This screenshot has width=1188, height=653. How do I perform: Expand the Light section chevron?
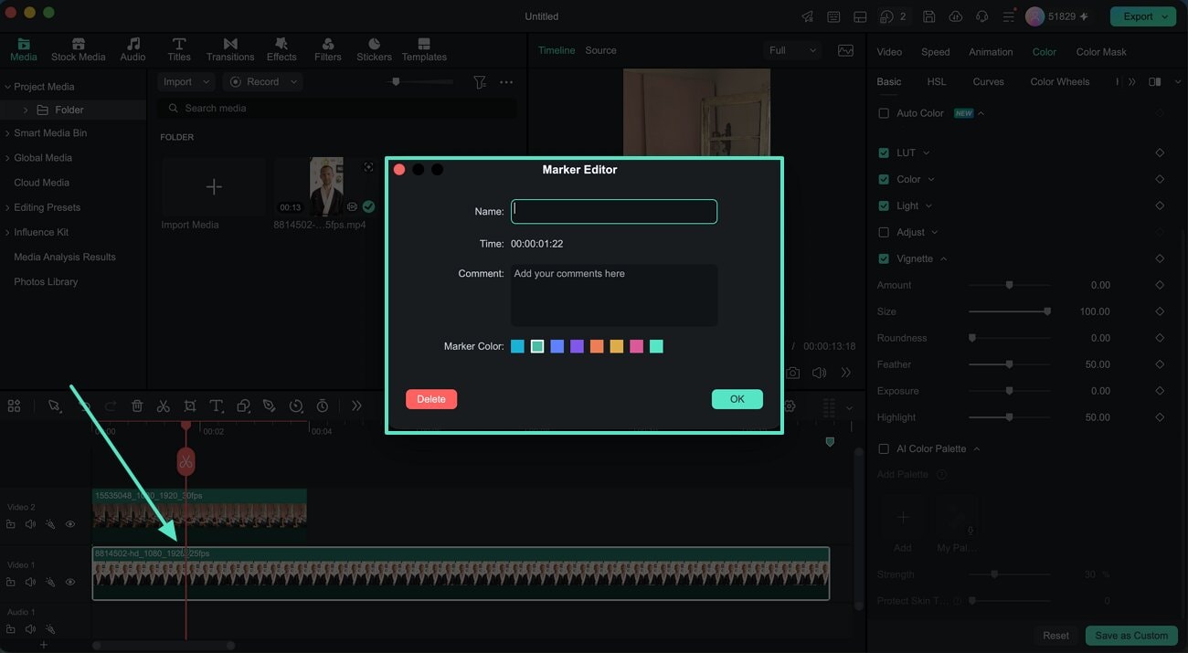coord(929,205)
